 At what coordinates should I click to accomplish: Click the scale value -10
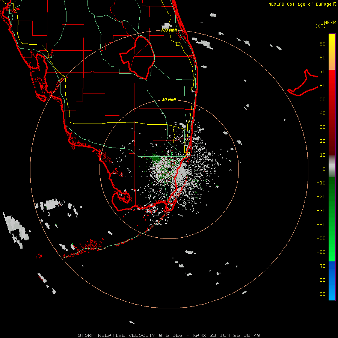321,183
